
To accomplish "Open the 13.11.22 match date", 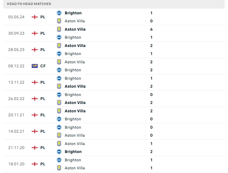I will [15, 82].
